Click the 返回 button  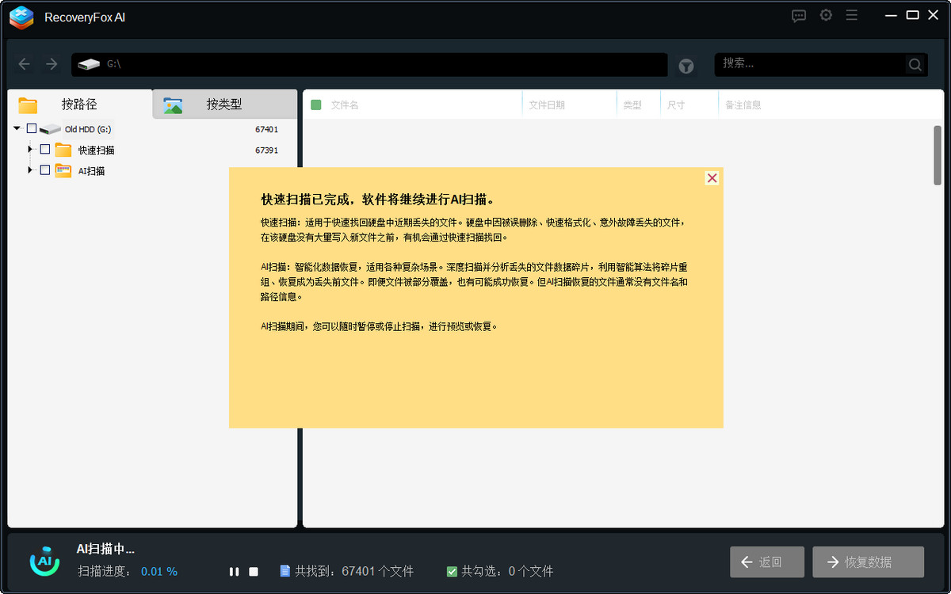point(766,562)
